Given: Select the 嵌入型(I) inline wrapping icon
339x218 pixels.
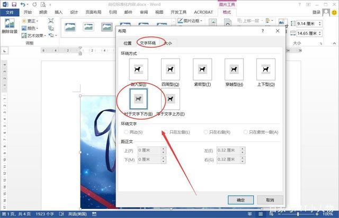Looking at the screenshot, I should (138, 69).
